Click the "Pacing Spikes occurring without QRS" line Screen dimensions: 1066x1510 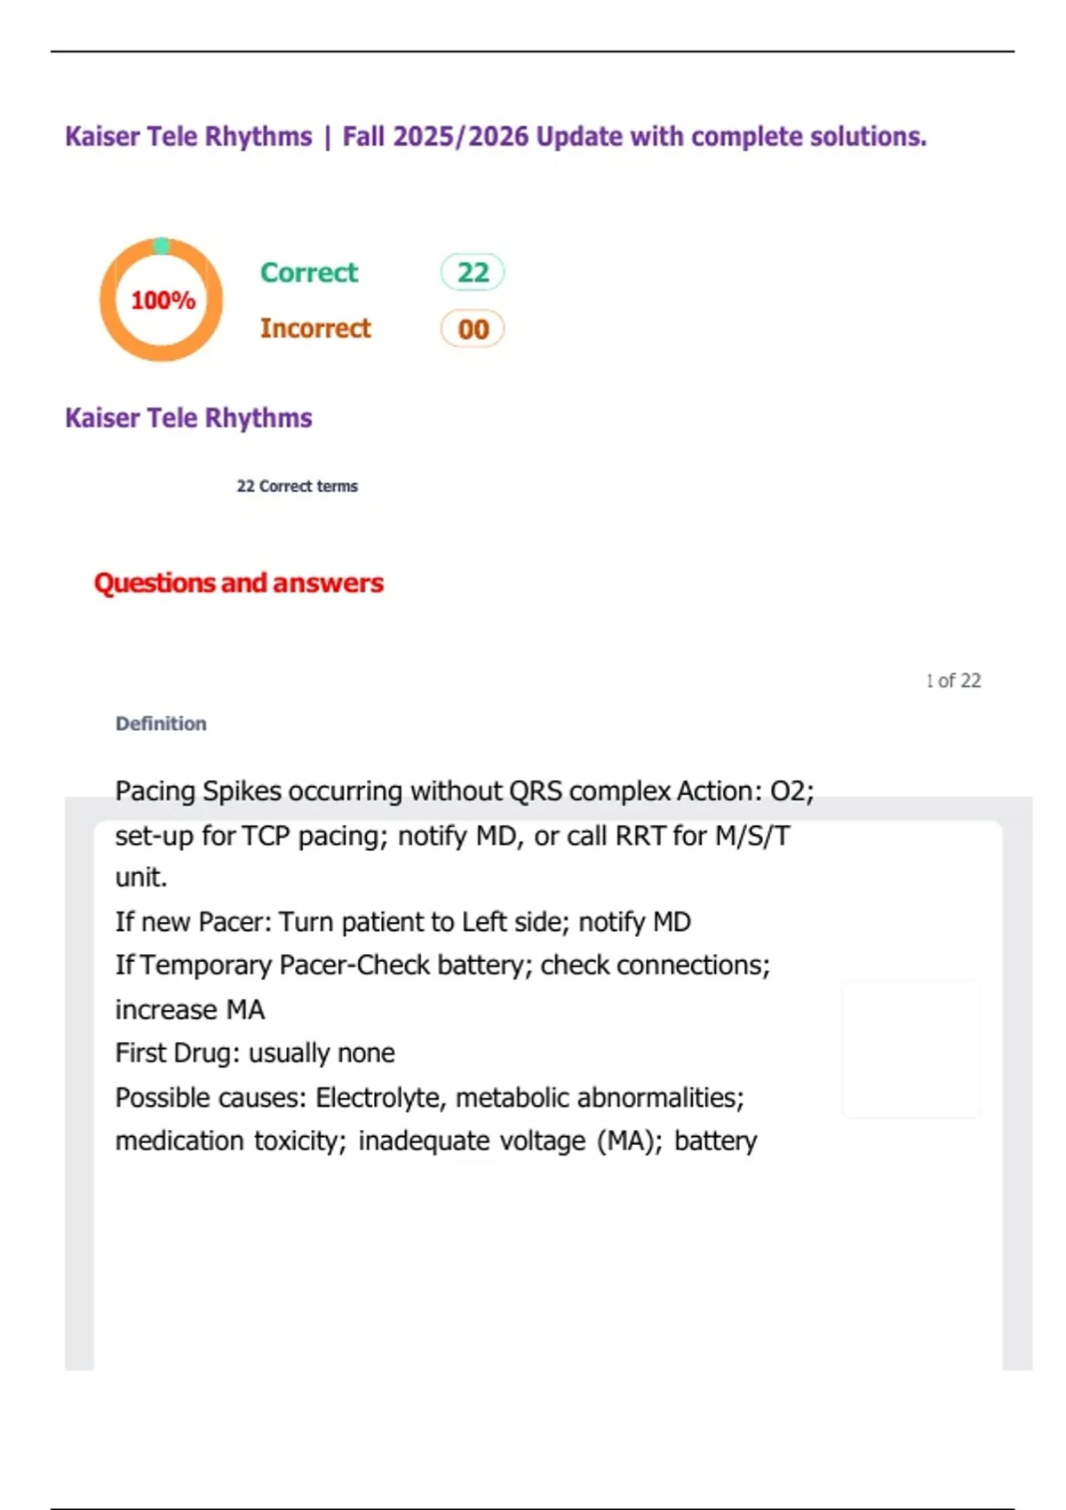click(x=465, y=791)
